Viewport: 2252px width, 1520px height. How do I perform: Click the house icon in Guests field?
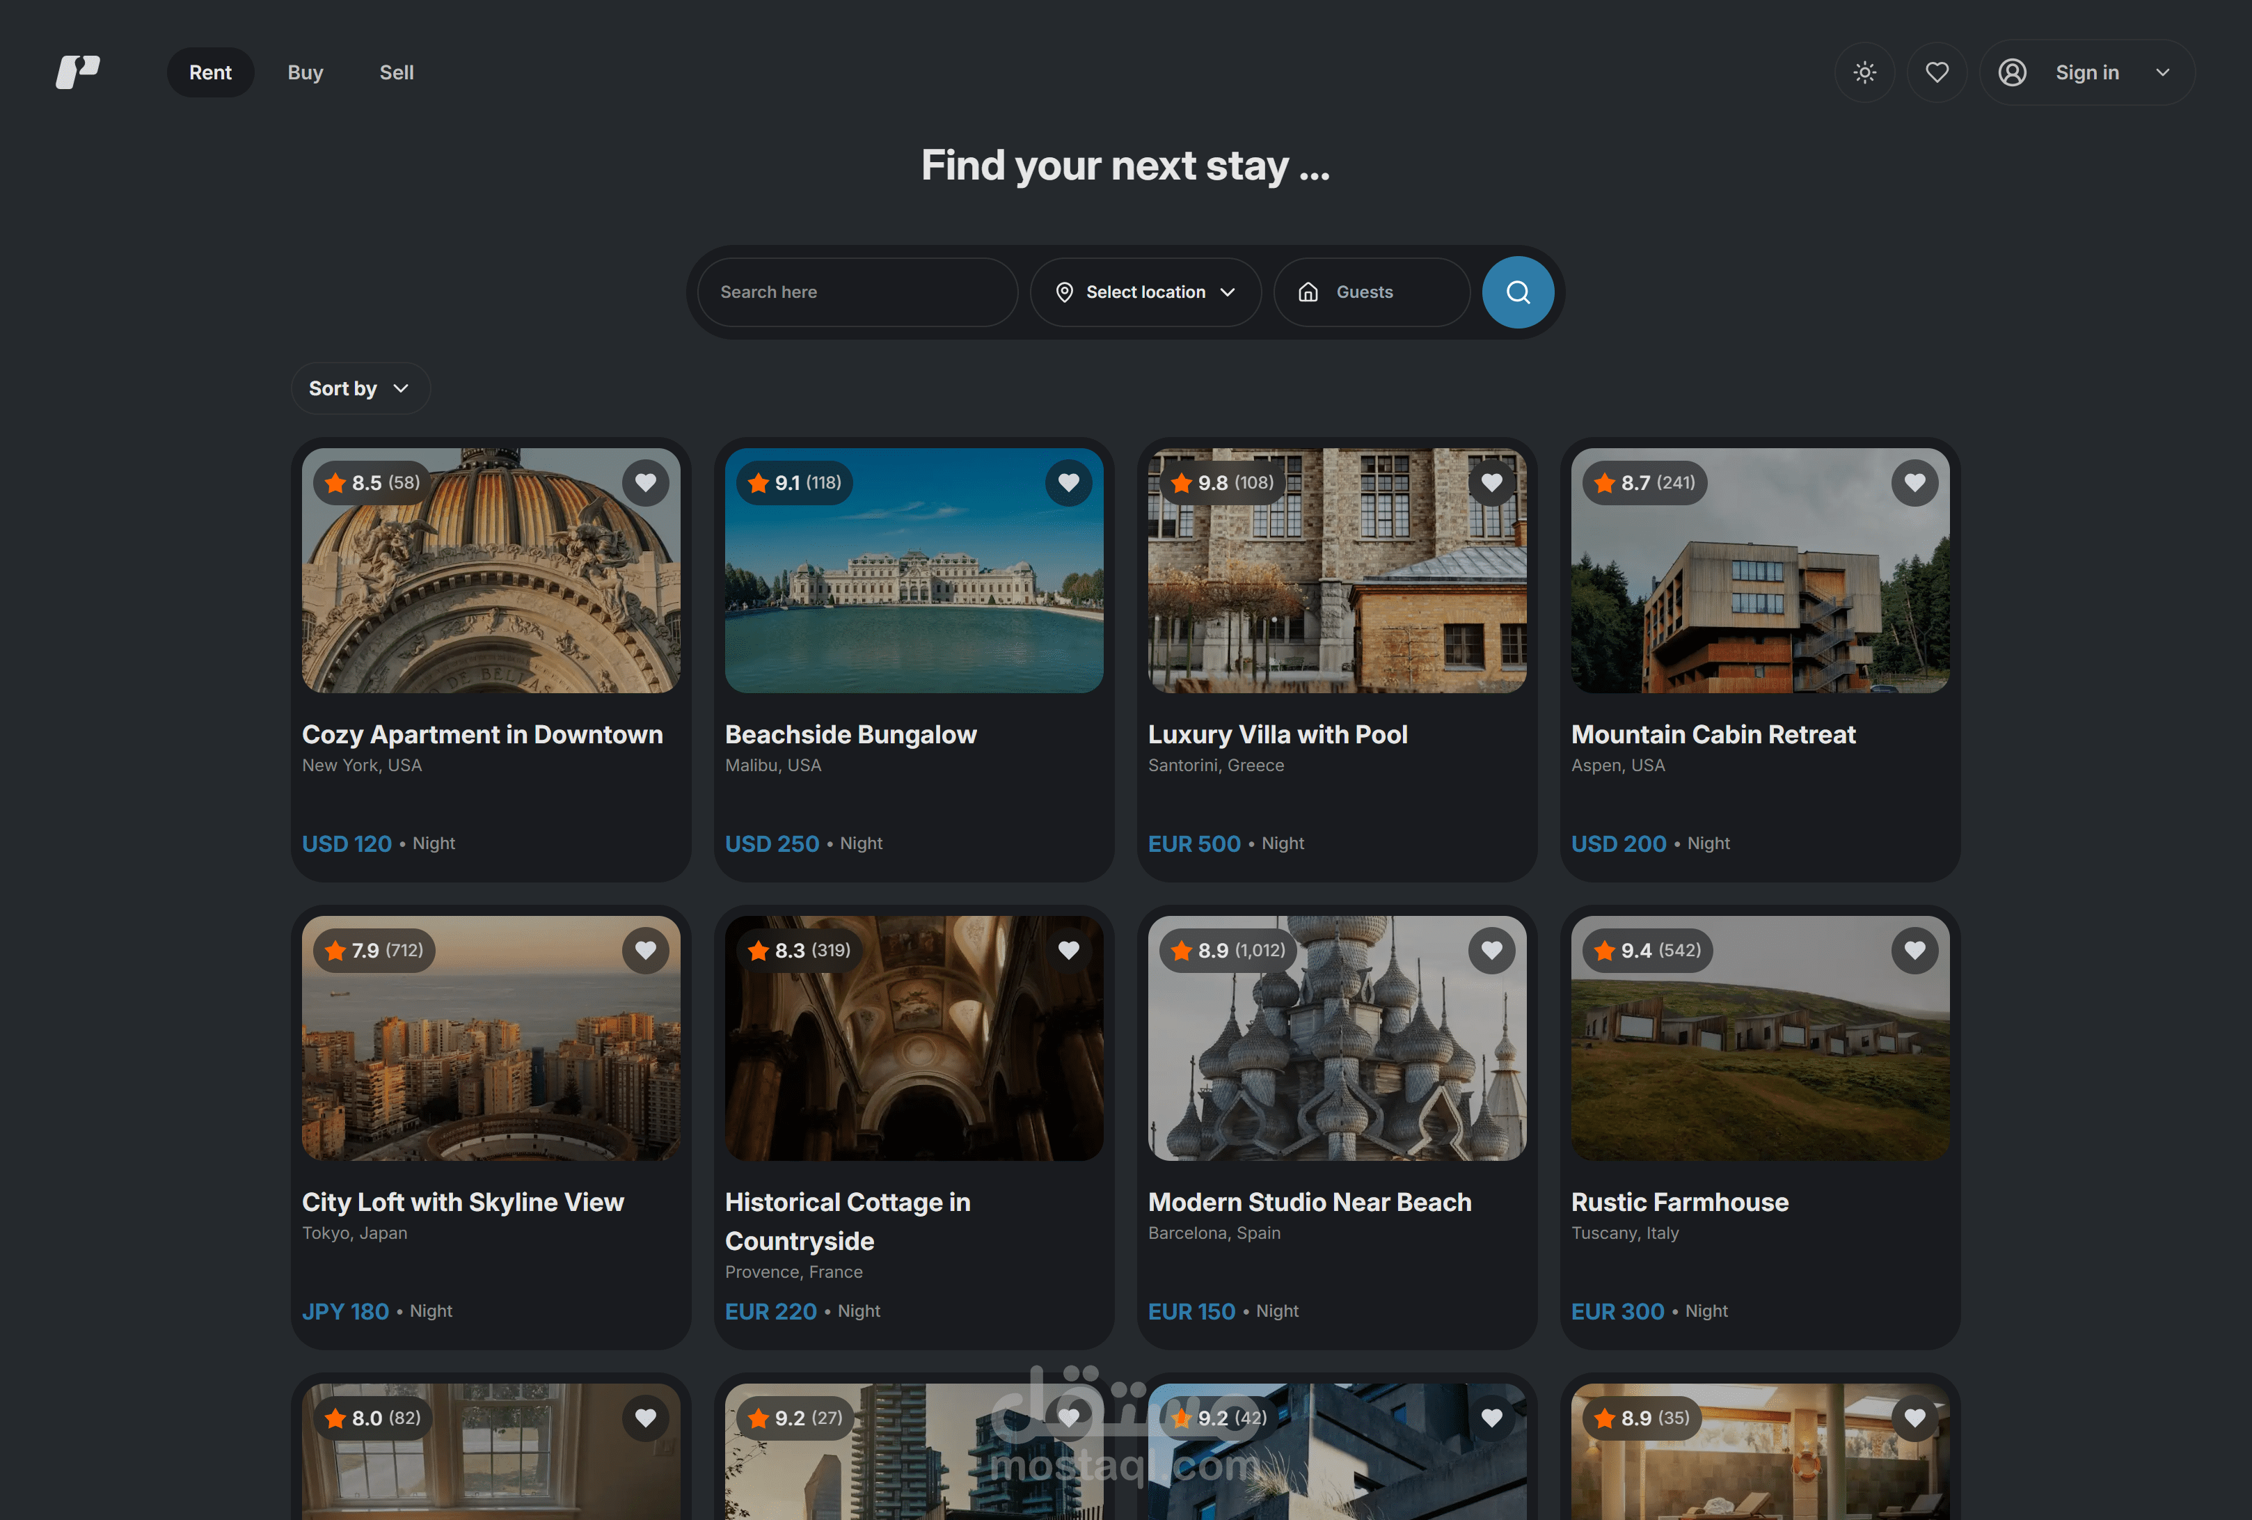(x=1308, y=292)
